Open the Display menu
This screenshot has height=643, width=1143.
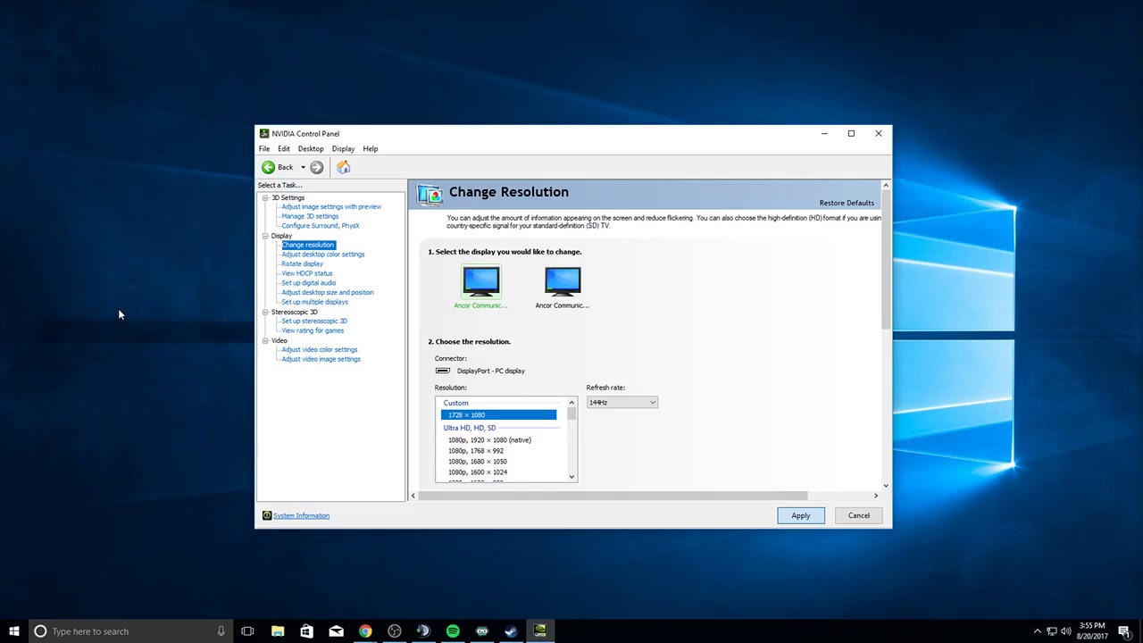(x=343, y=149)
